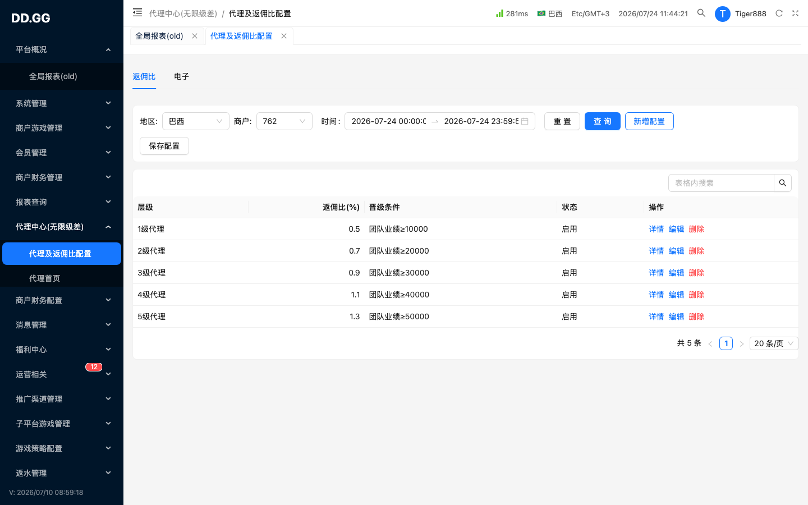The height and width of the screenshot is (505, 808).
Task: Open the 商户 dropdown showing 762
Action: (x=284, y=121)
